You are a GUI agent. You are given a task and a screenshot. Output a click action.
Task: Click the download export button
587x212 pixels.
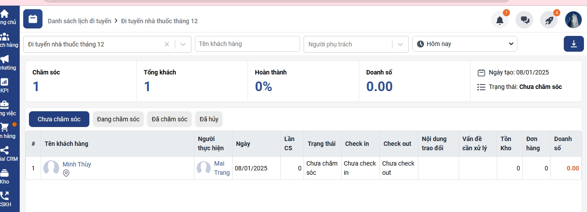coord(573,44)
